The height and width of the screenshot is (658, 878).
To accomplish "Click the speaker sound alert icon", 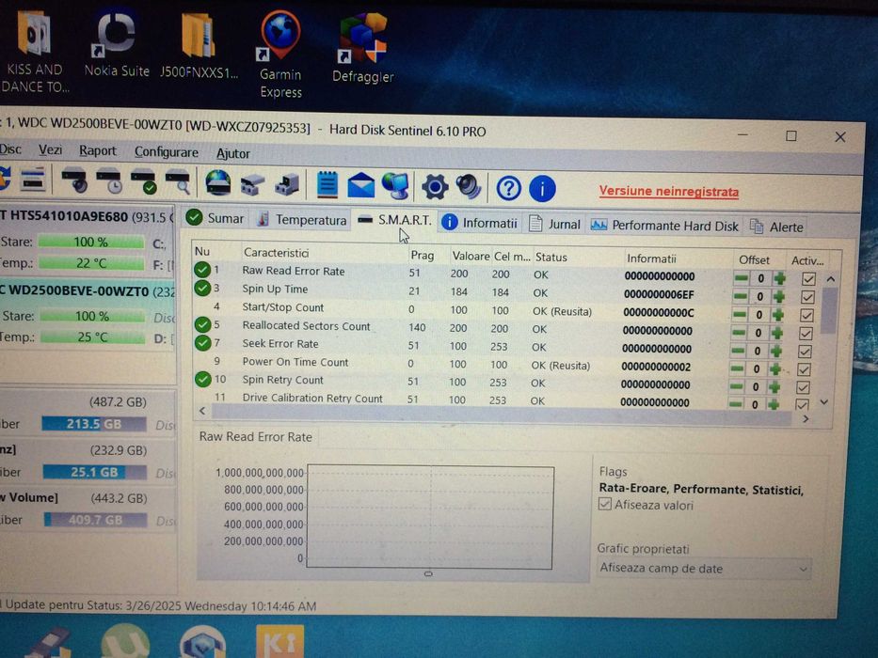I will pyautogui.click(x=469, y=187).
